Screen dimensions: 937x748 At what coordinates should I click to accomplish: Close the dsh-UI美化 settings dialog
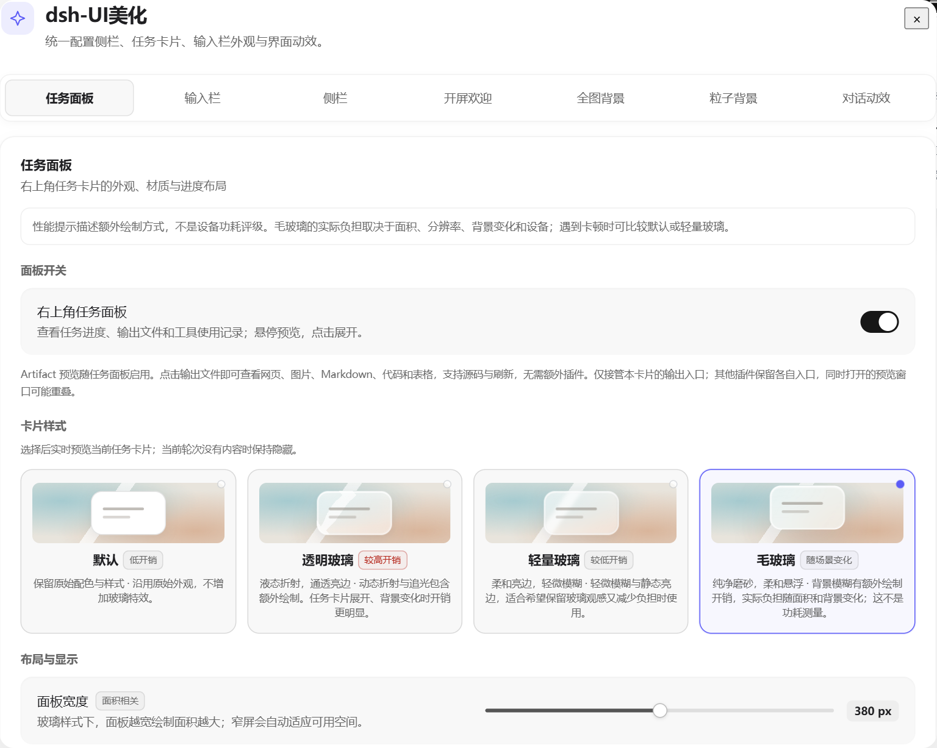click(916, 19)
